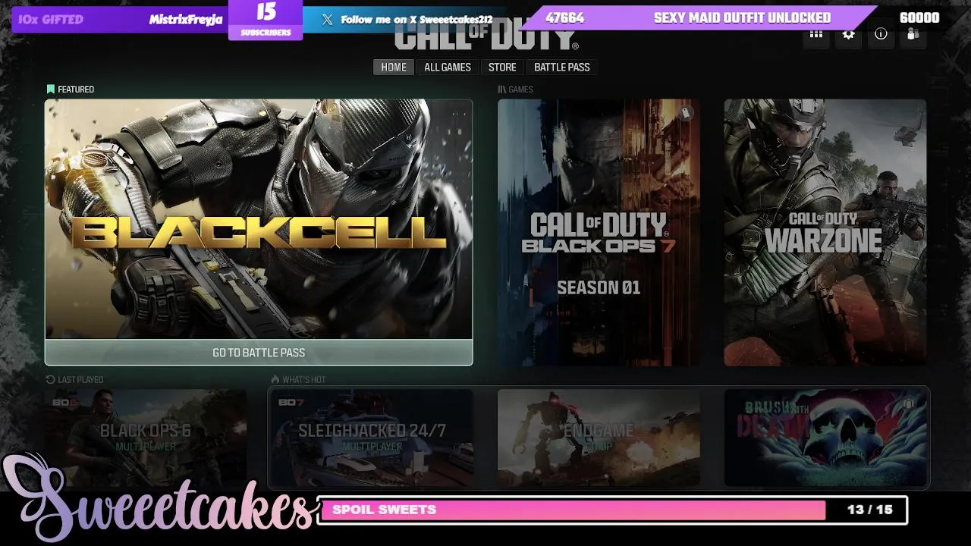Click the WHAT'S HOT label
The image size is (971, 546).
(303, 379)
